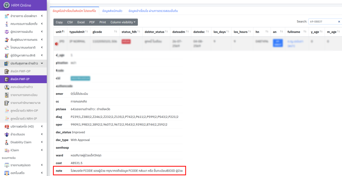Image resolution: width=342 pixels, height=176 pixels.
Task: Click the ข้าราชการ เมืองพัทยา sidebar icon
Action: pyautogui.click(x=7, y=16)
